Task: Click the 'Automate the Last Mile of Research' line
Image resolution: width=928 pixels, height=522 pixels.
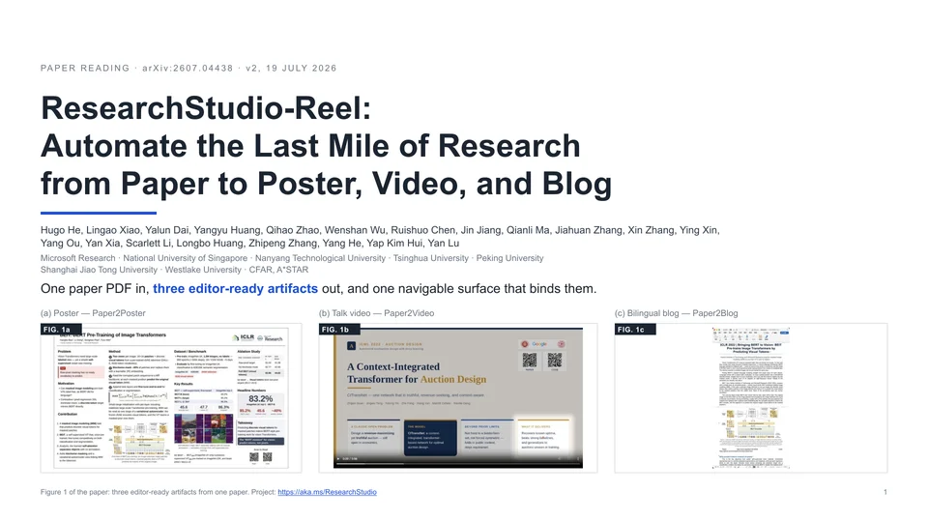Action: pos(310,146)
